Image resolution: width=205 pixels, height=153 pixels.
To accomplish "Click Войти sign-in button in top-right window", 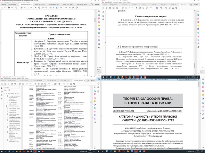I will 196,5.
